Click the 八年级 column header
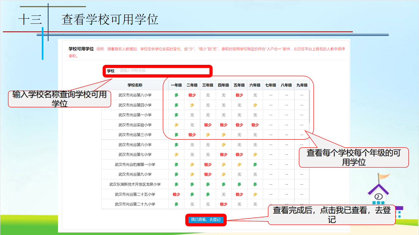This screenshot has height=235, width=419. click(286, 85)
